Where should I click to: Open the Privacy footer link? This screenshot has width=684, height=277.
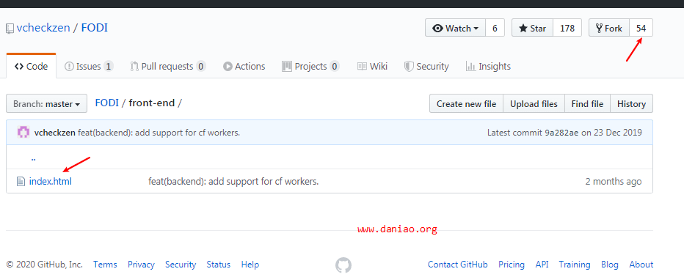click(x=141, y=265)
